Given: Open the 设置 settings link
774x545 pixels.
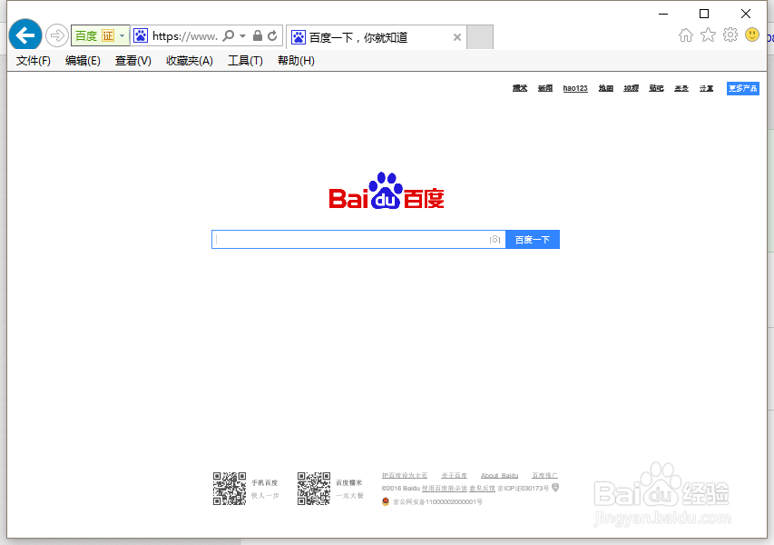Looking at the screenshot, I should 706,88.
